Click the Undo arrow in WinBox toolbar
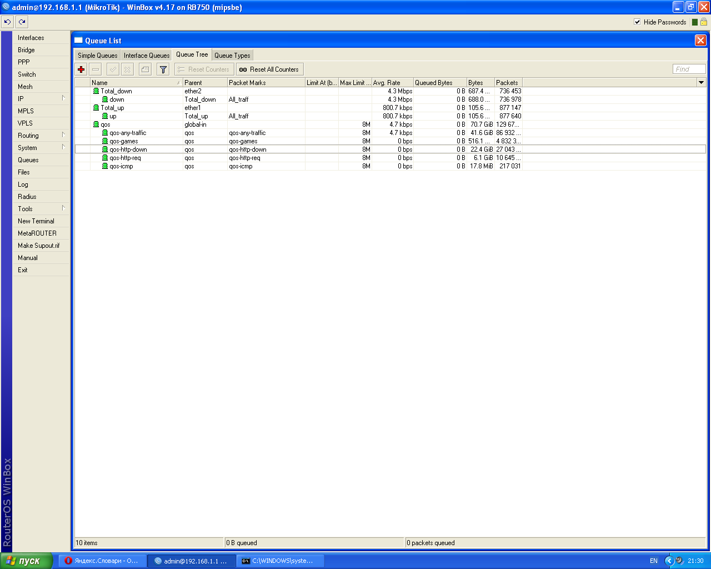The image size is (711, 569). point(7,22)
